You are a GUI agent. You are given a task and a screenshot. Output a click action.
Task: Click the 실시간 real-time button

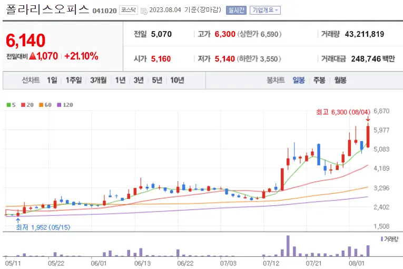(236, 11)
